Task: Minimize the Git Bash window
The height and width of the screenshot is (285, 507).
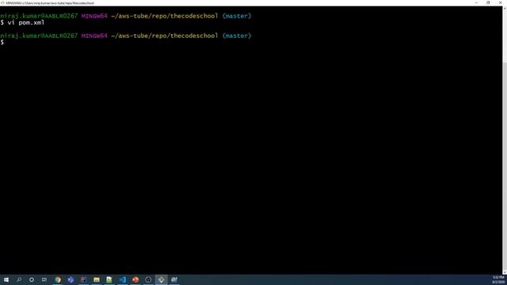Action: click(x=476, y=3)
